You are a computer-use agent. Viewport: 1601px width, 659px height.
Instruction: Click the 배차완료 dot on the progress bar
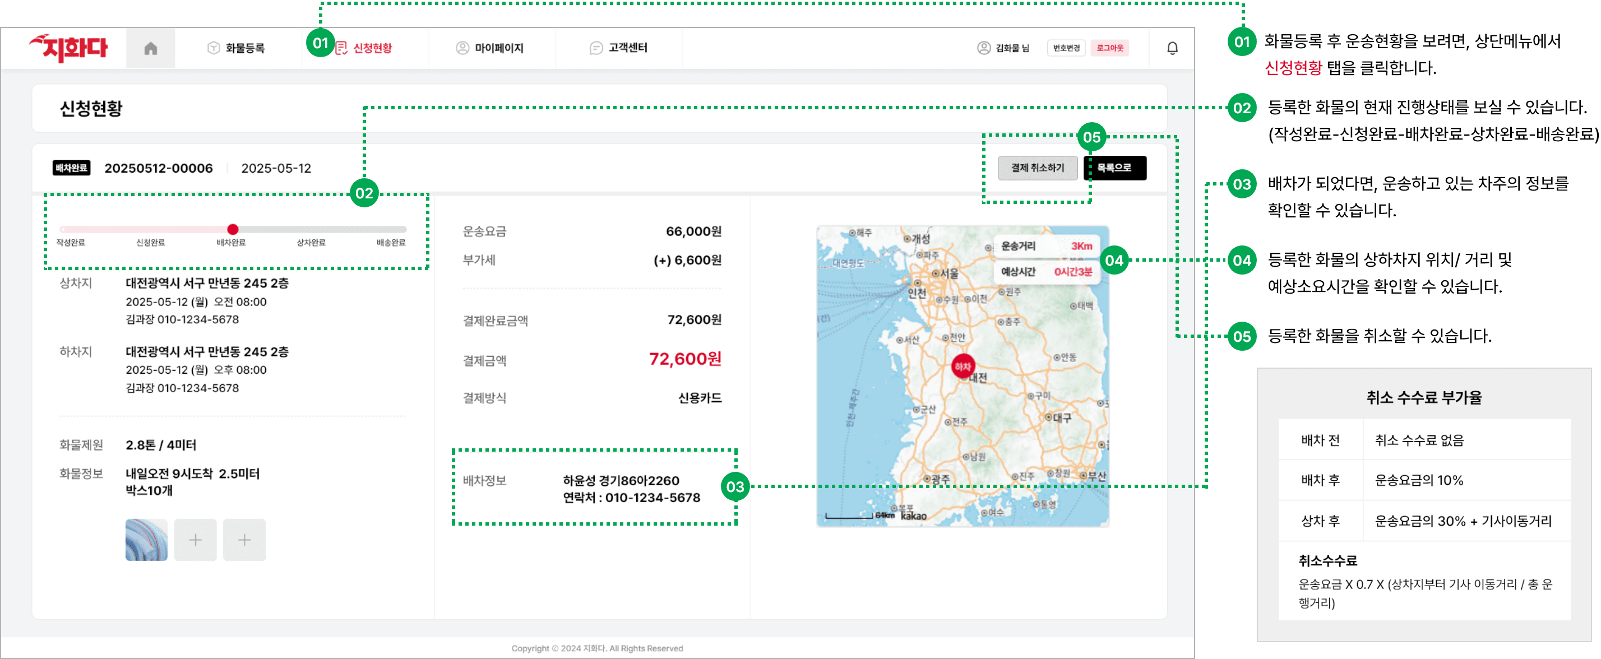coord(233,229)
